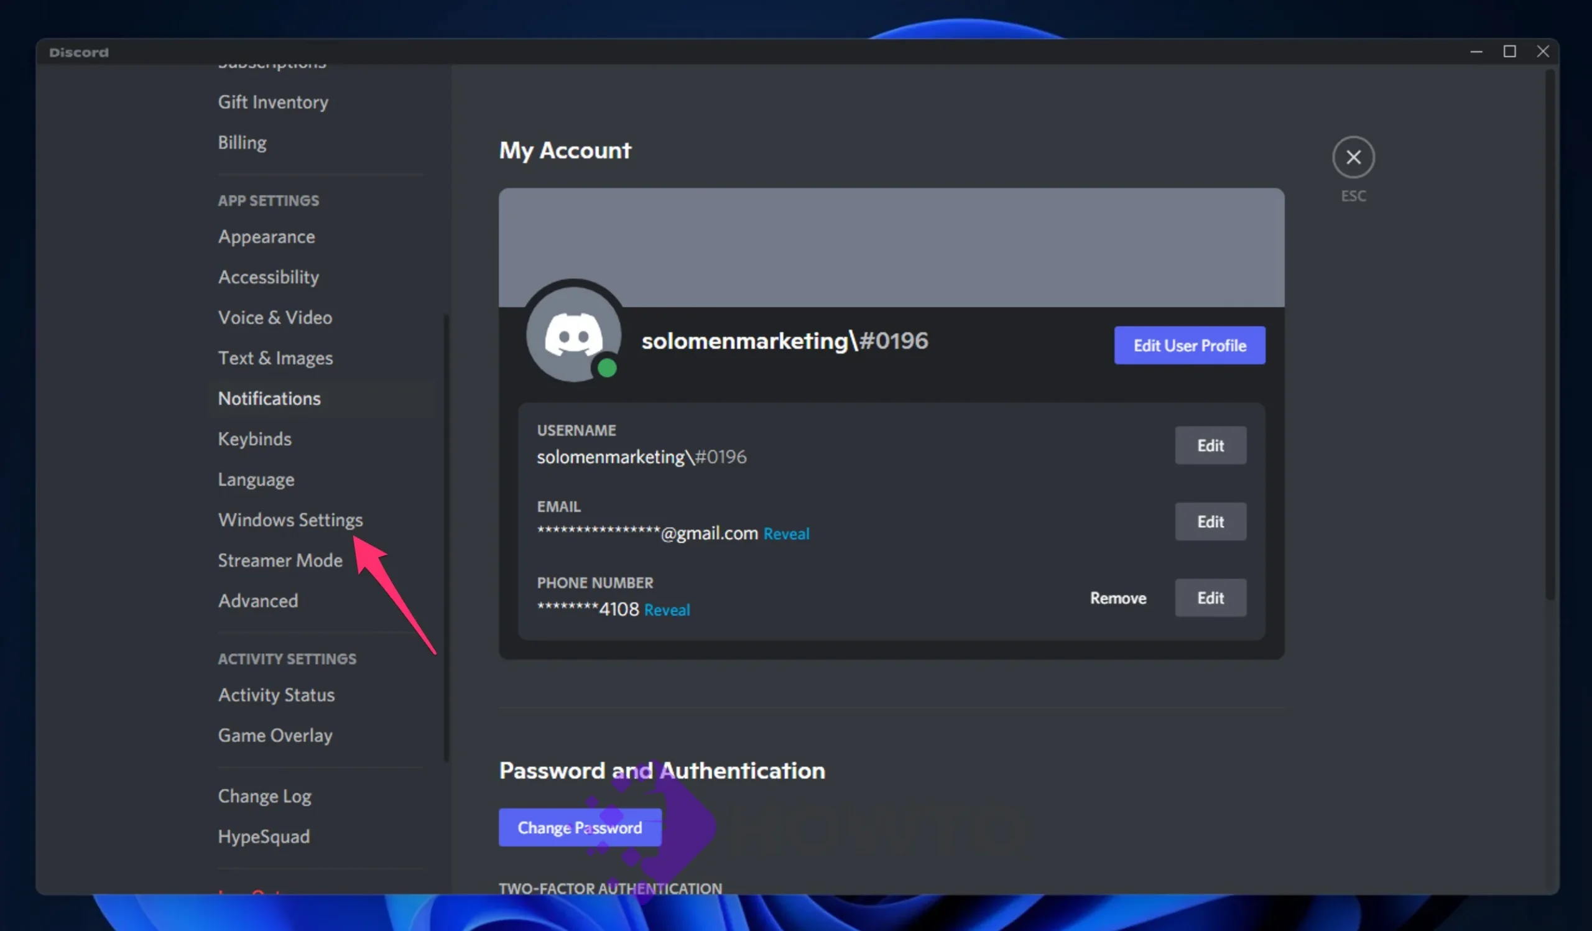Open Keybinds settings
The height and width of the screenshot is (931, 1592).
(x=254, y=439)
